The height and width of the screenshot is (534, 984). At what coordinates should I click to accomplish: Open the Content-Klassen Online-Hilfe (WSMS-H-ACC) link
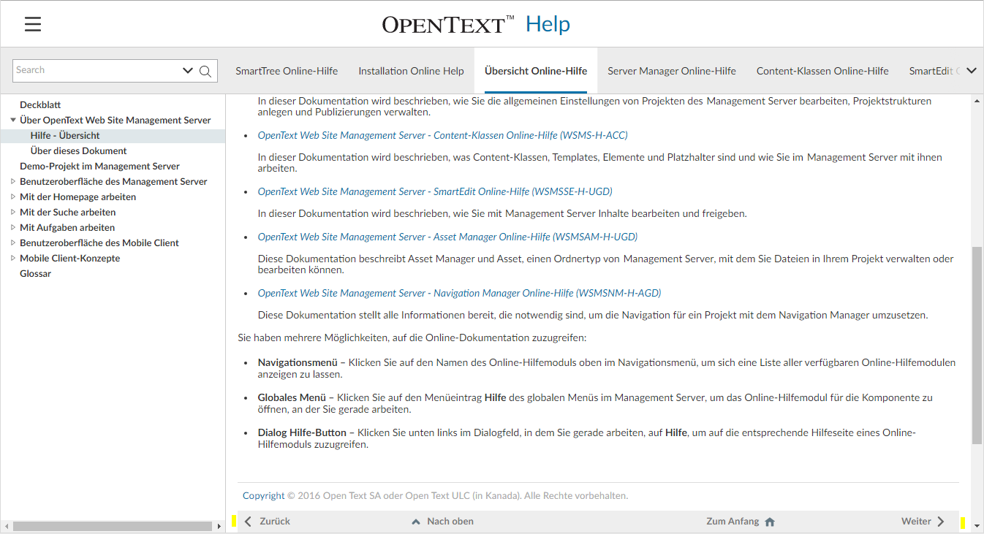tap(443, 135)
